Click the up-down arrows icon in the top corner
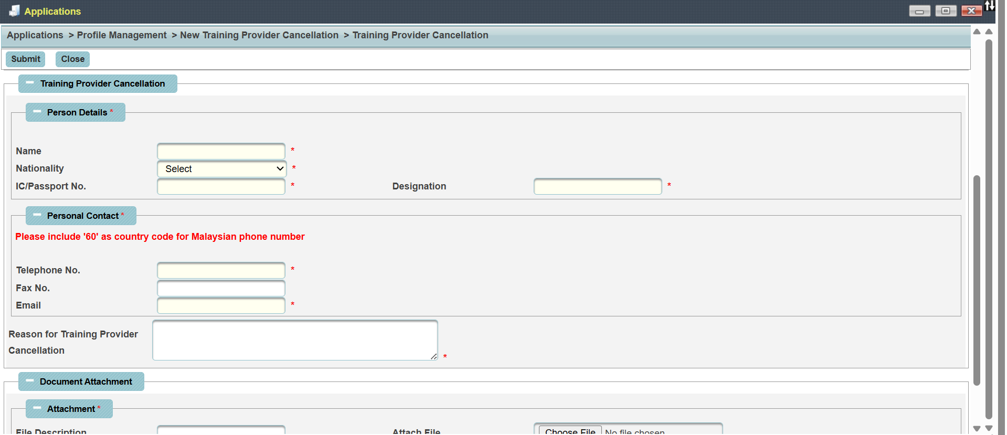 (989, 6)
